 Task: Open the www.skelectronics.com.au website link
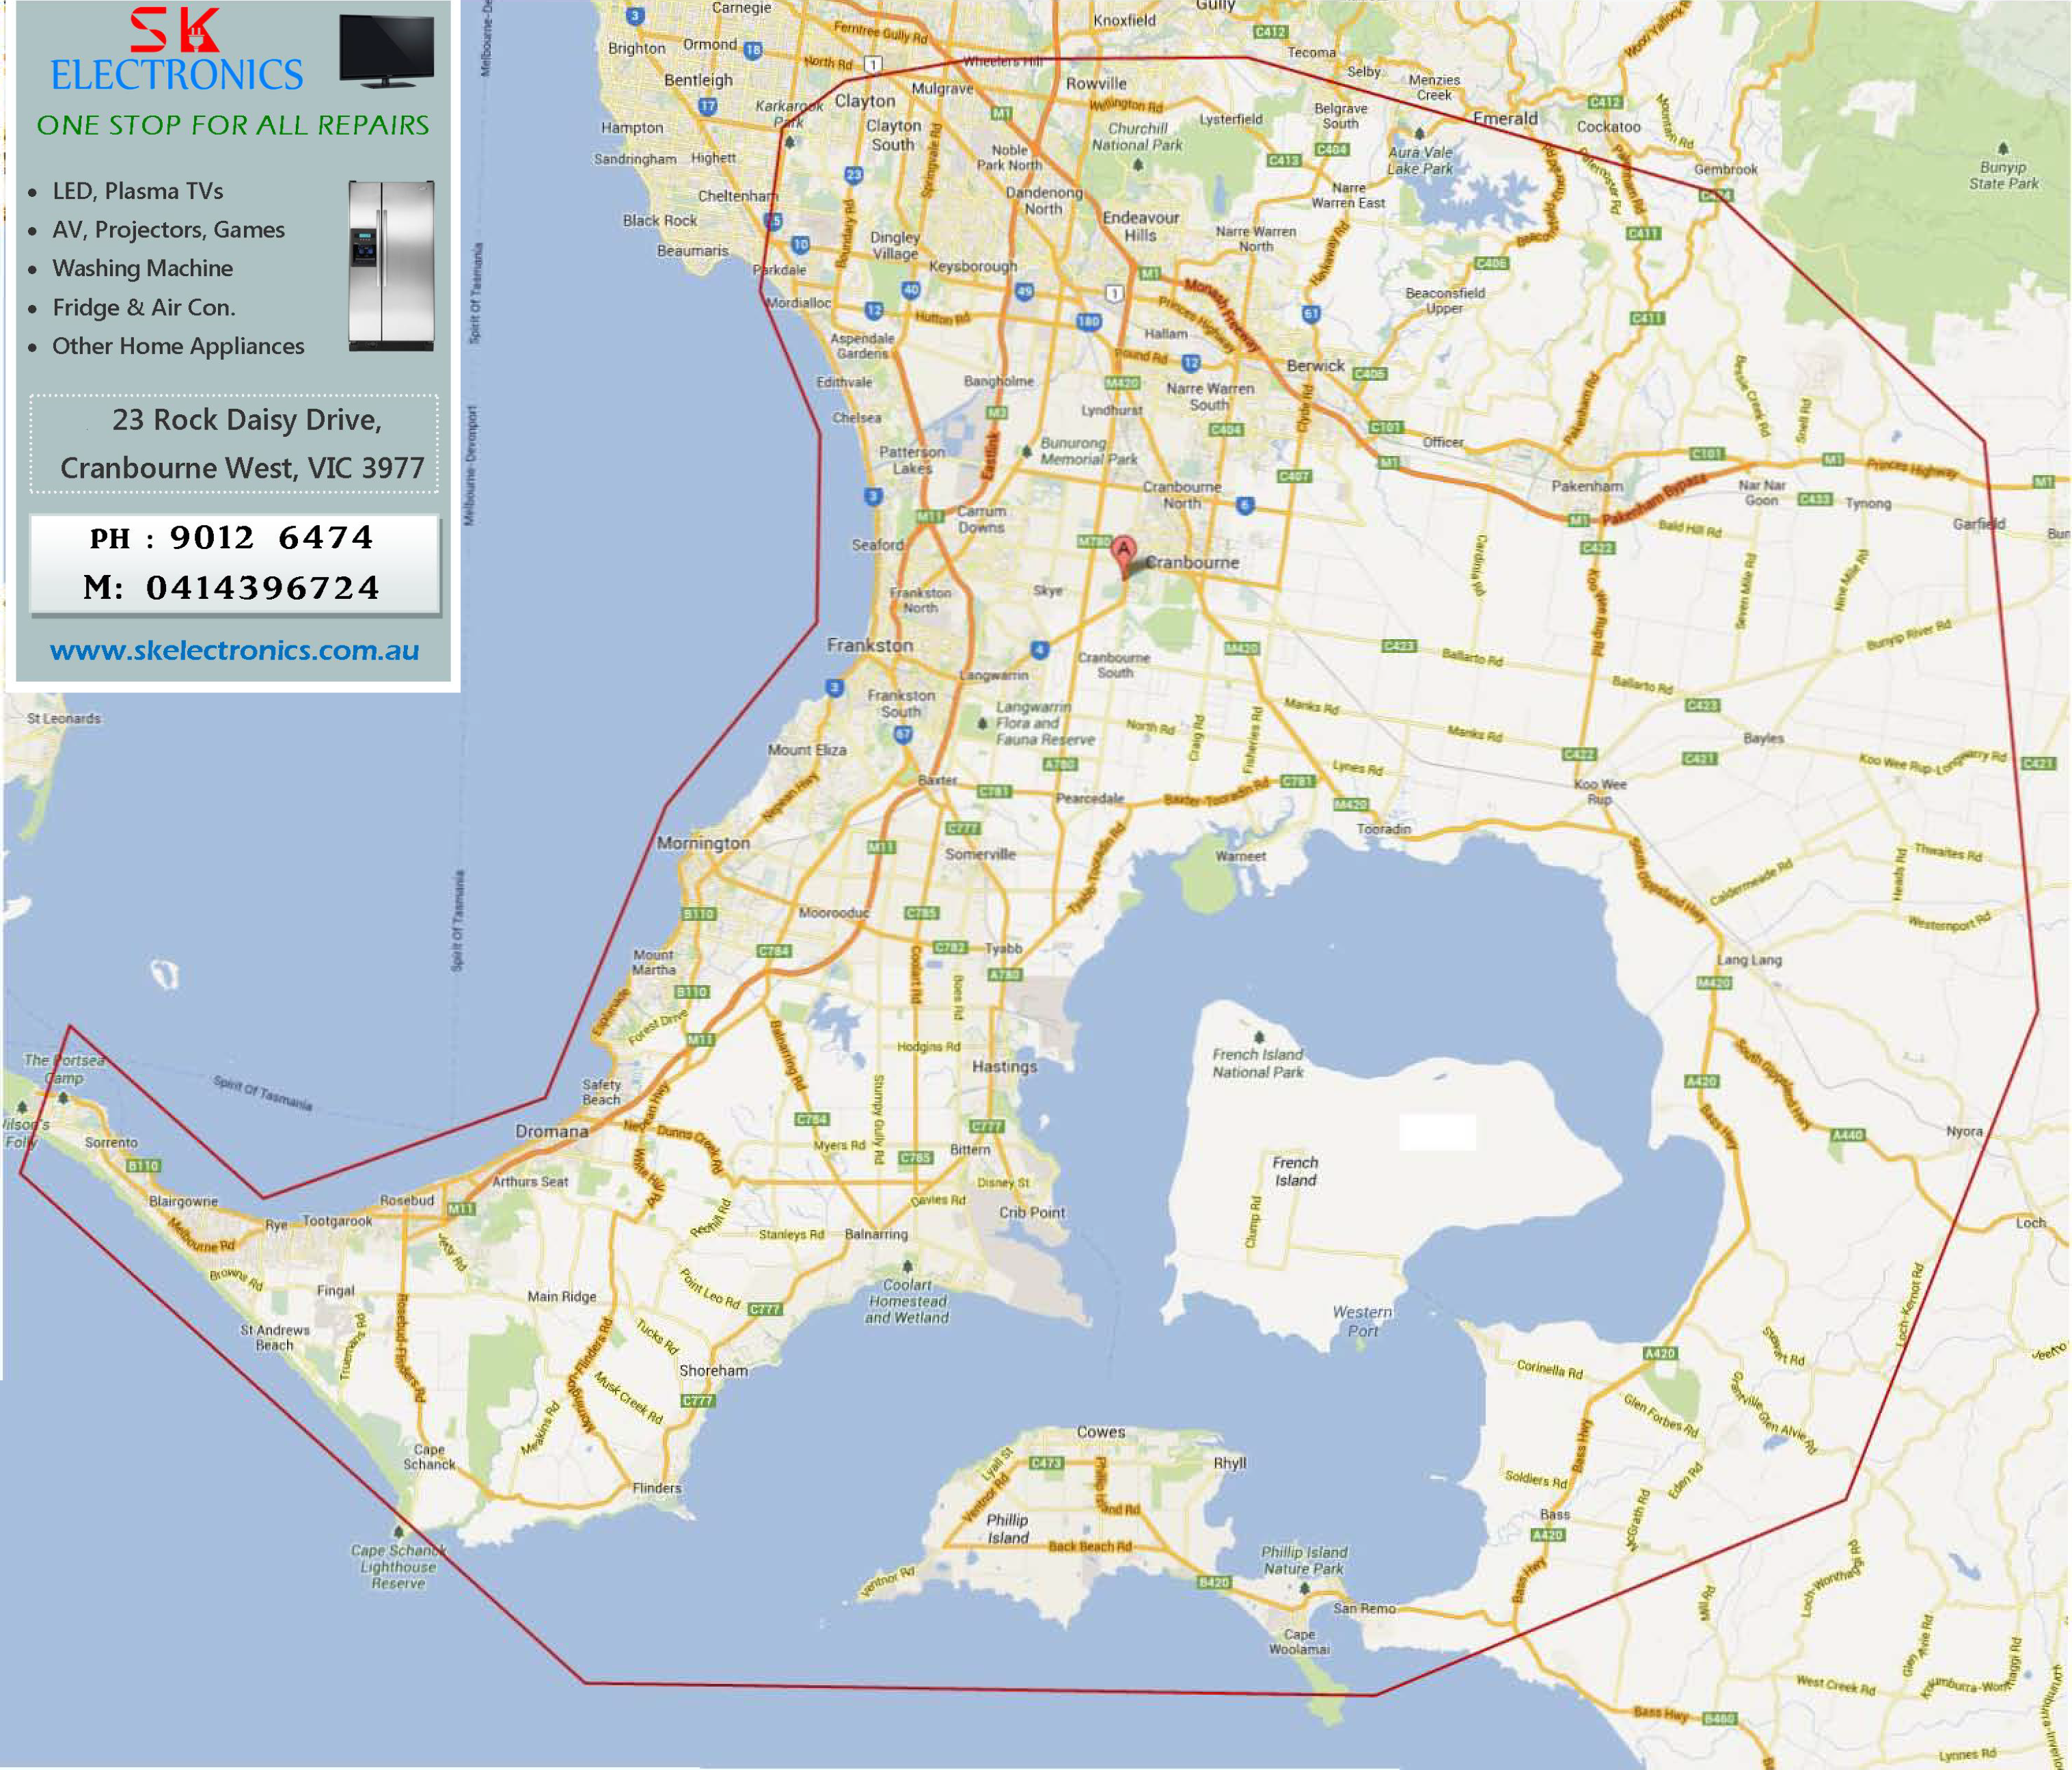coord(234,650)
